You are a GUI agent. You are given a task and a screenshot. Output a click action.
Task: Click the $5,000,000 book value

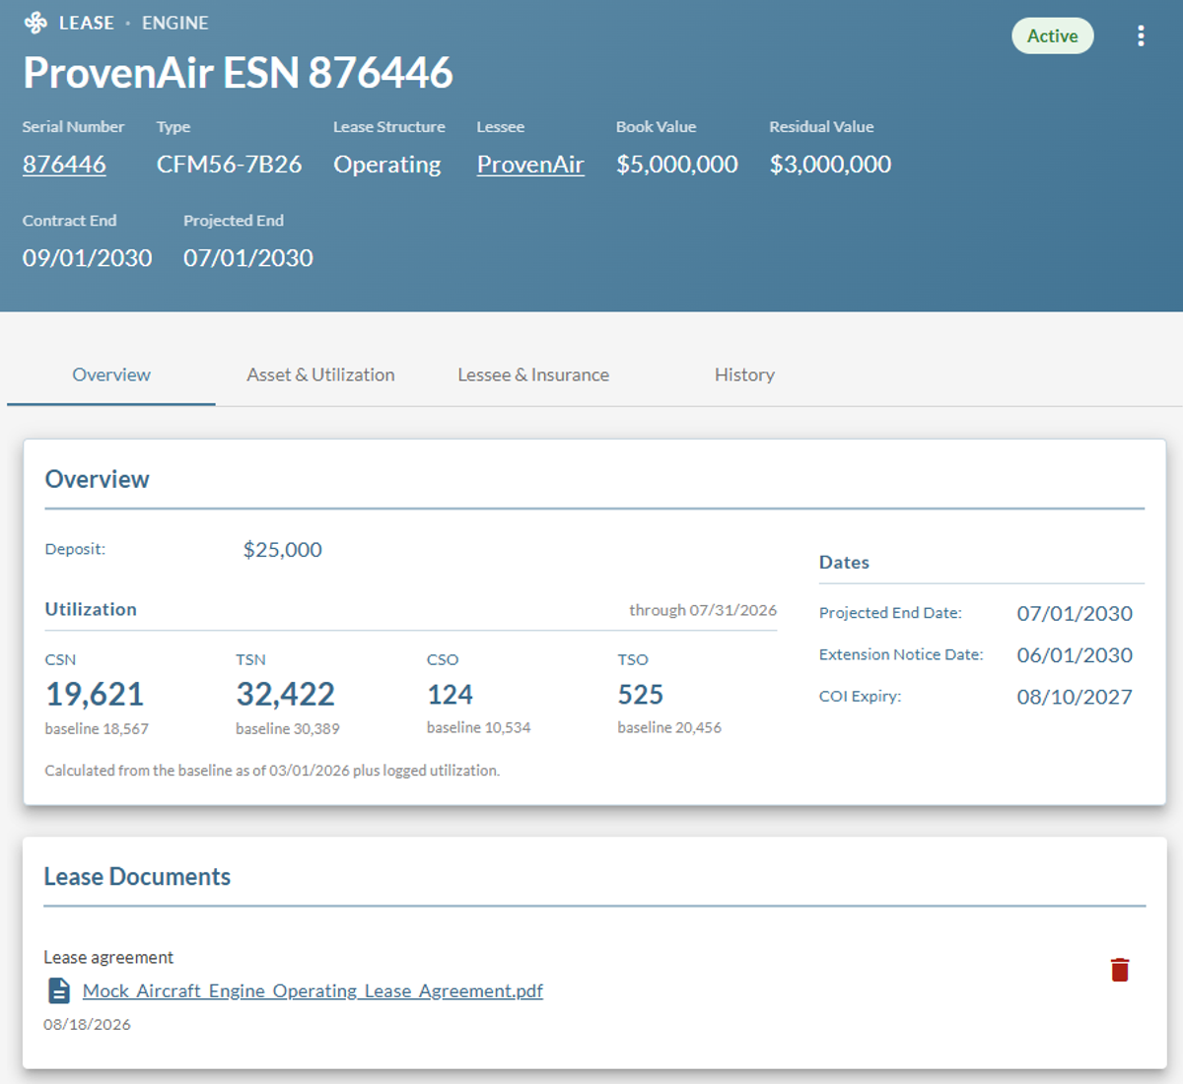pos(676,165)
